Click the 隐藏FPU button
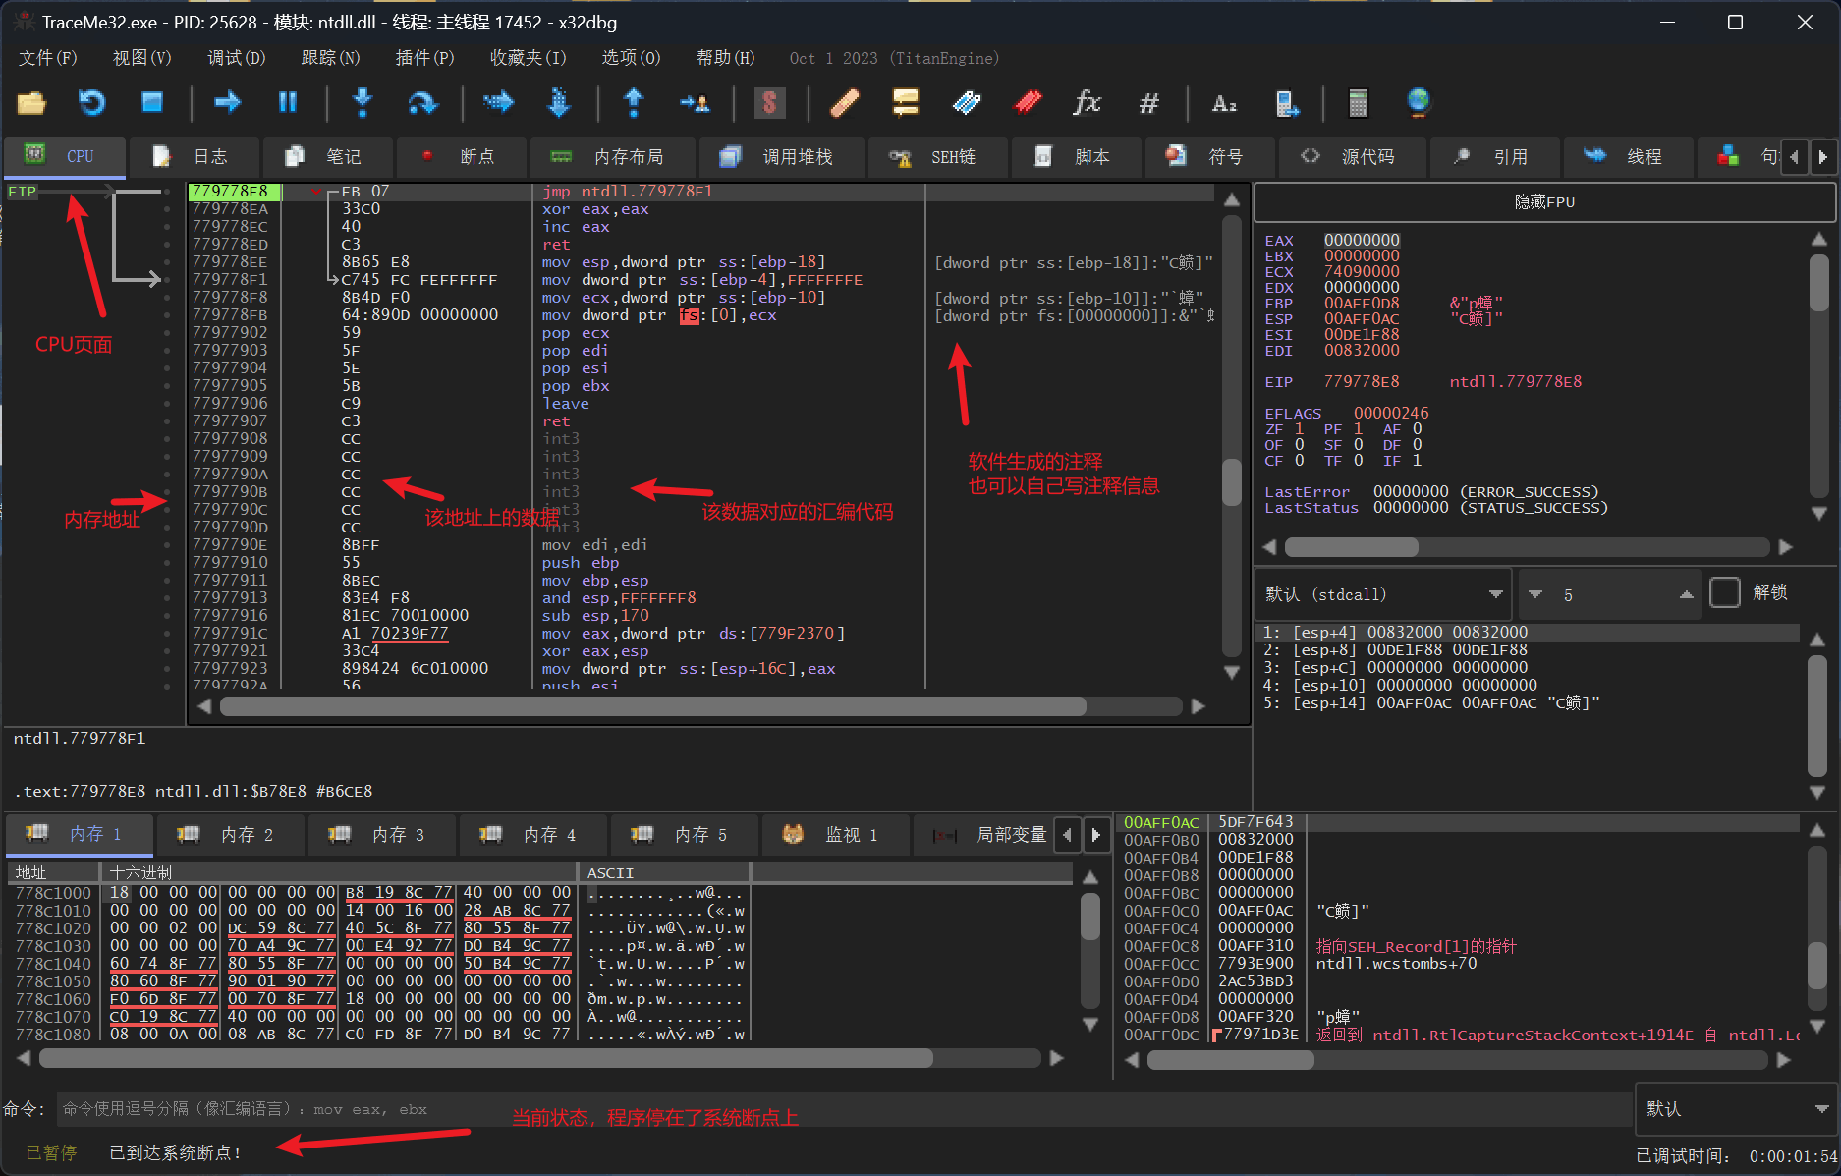This screenshot has height=1176, width=1841. [x=1544, y=201]
